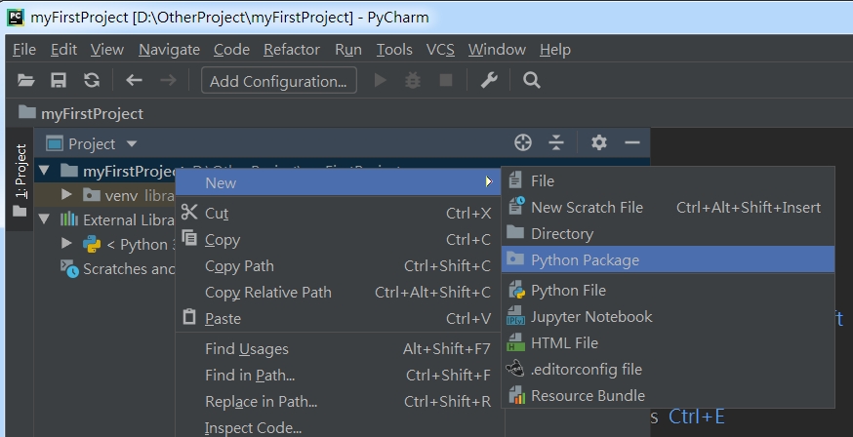Click the Back navigation arrow
This screenshot has height=437, width=853.
click(x=135, y=81)
